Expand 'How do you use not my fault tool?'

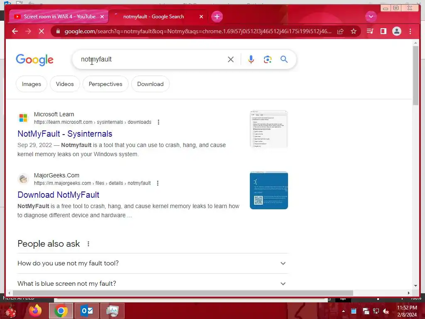click(152, 263)
